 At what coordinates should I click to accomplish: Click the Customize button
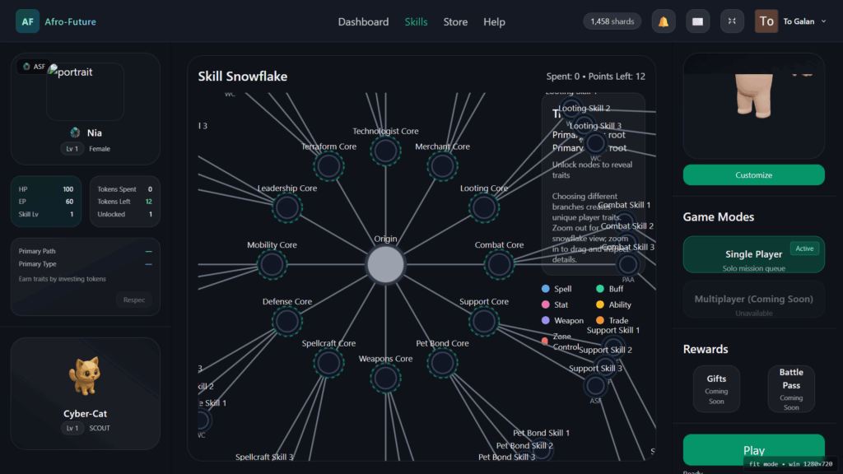753,175
